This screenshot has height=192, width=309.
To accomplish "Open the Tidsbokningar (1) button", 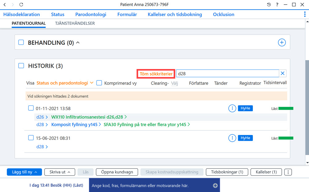I will (227, 172).
